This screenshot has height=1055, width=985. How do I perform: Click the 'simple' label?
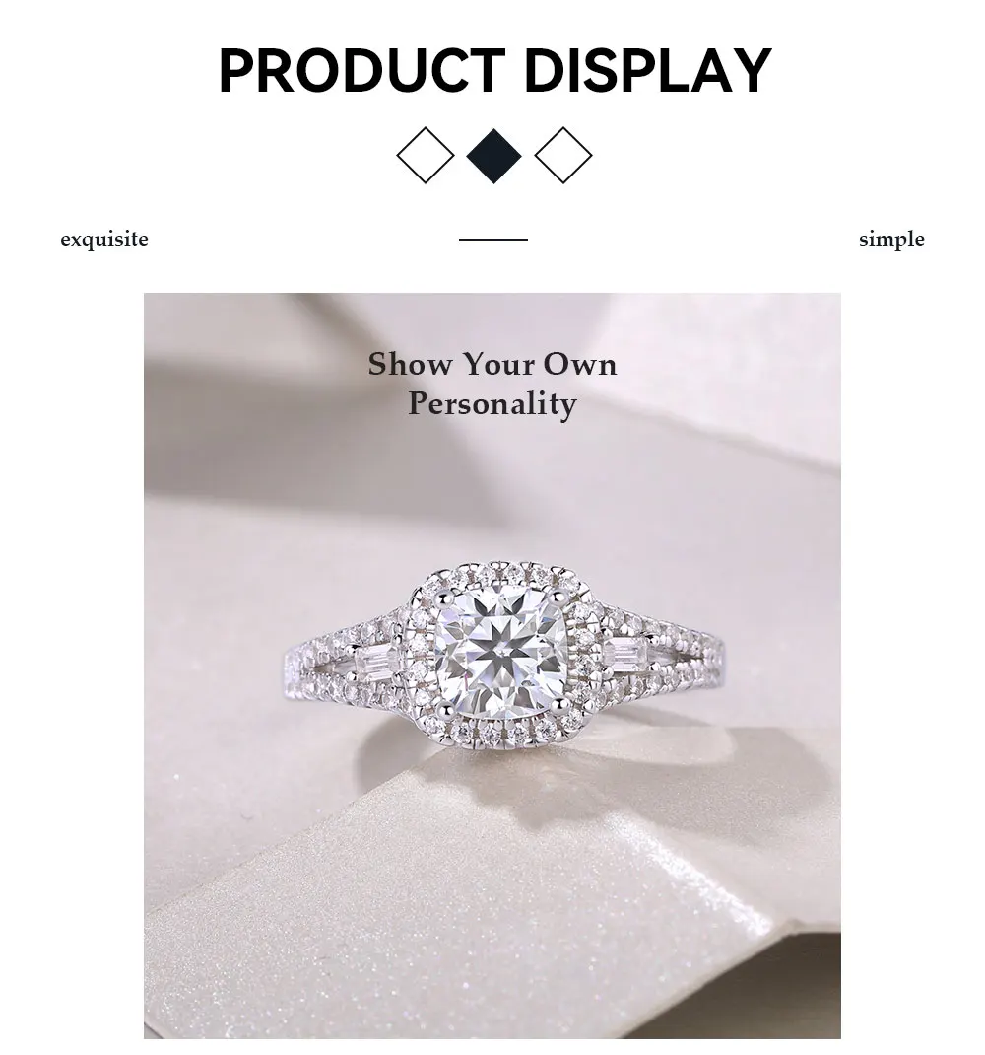891,239
